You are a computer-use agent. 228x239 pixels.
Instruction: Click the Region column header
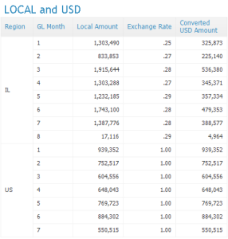point(15,27)
